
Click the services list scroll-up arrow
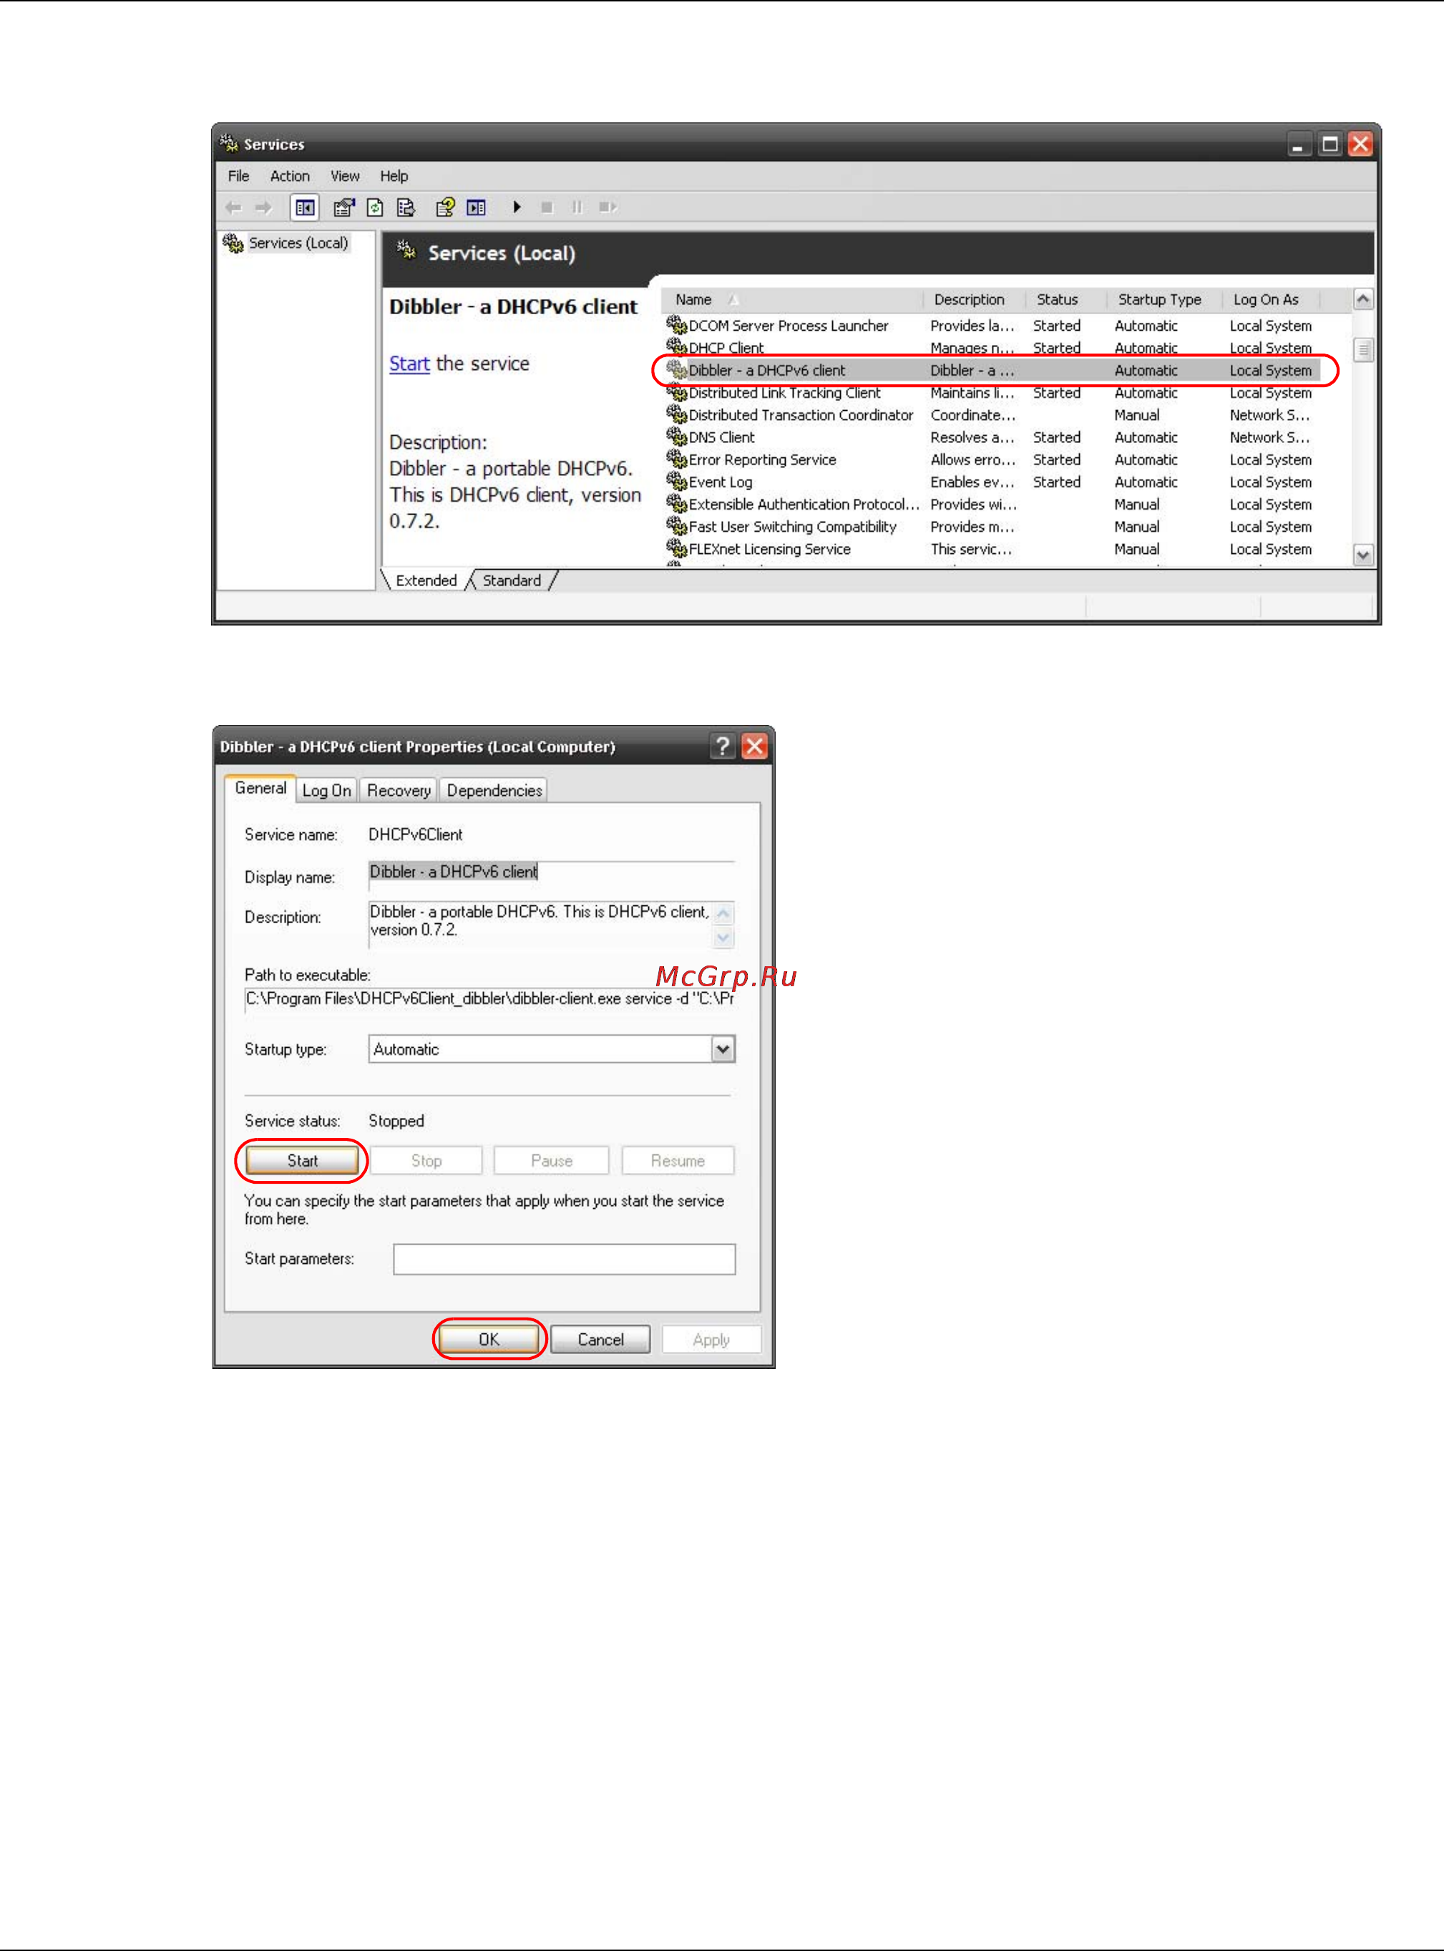tap(1362, 299)
